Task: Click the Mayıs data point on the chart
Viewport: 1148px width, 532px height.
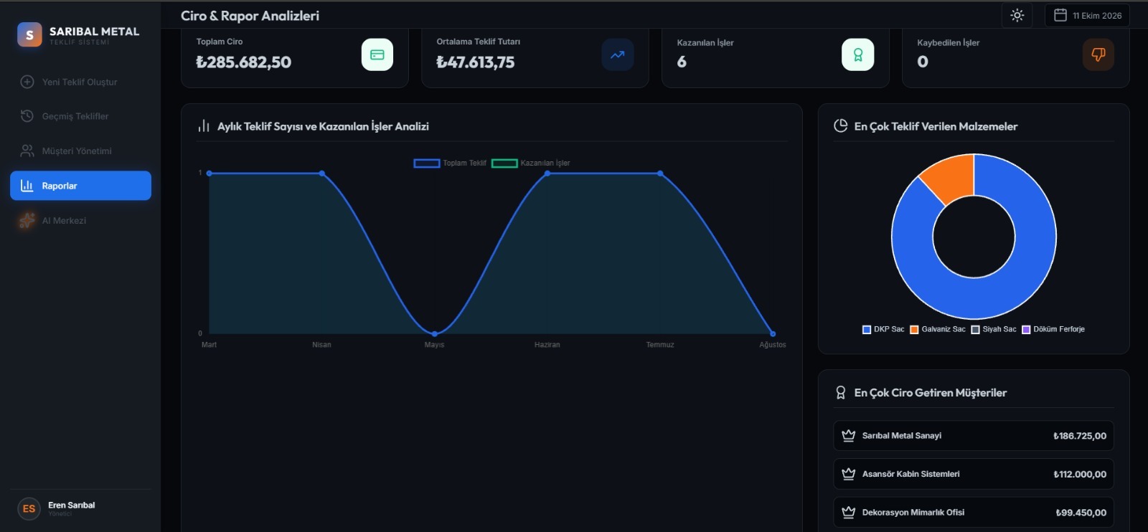Action: tap(434, 333)
